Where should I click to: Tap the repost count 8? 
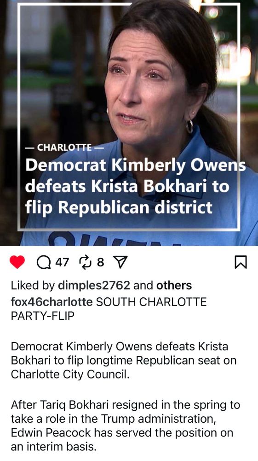click(100, 262)
